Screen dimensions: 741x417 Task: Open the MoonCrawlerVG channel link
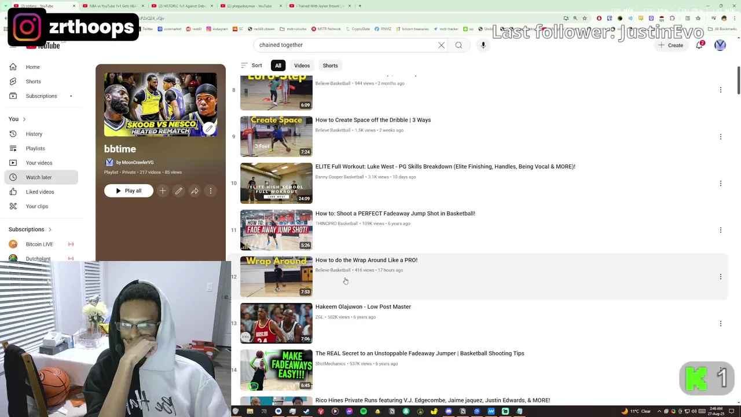click(134, 162)
